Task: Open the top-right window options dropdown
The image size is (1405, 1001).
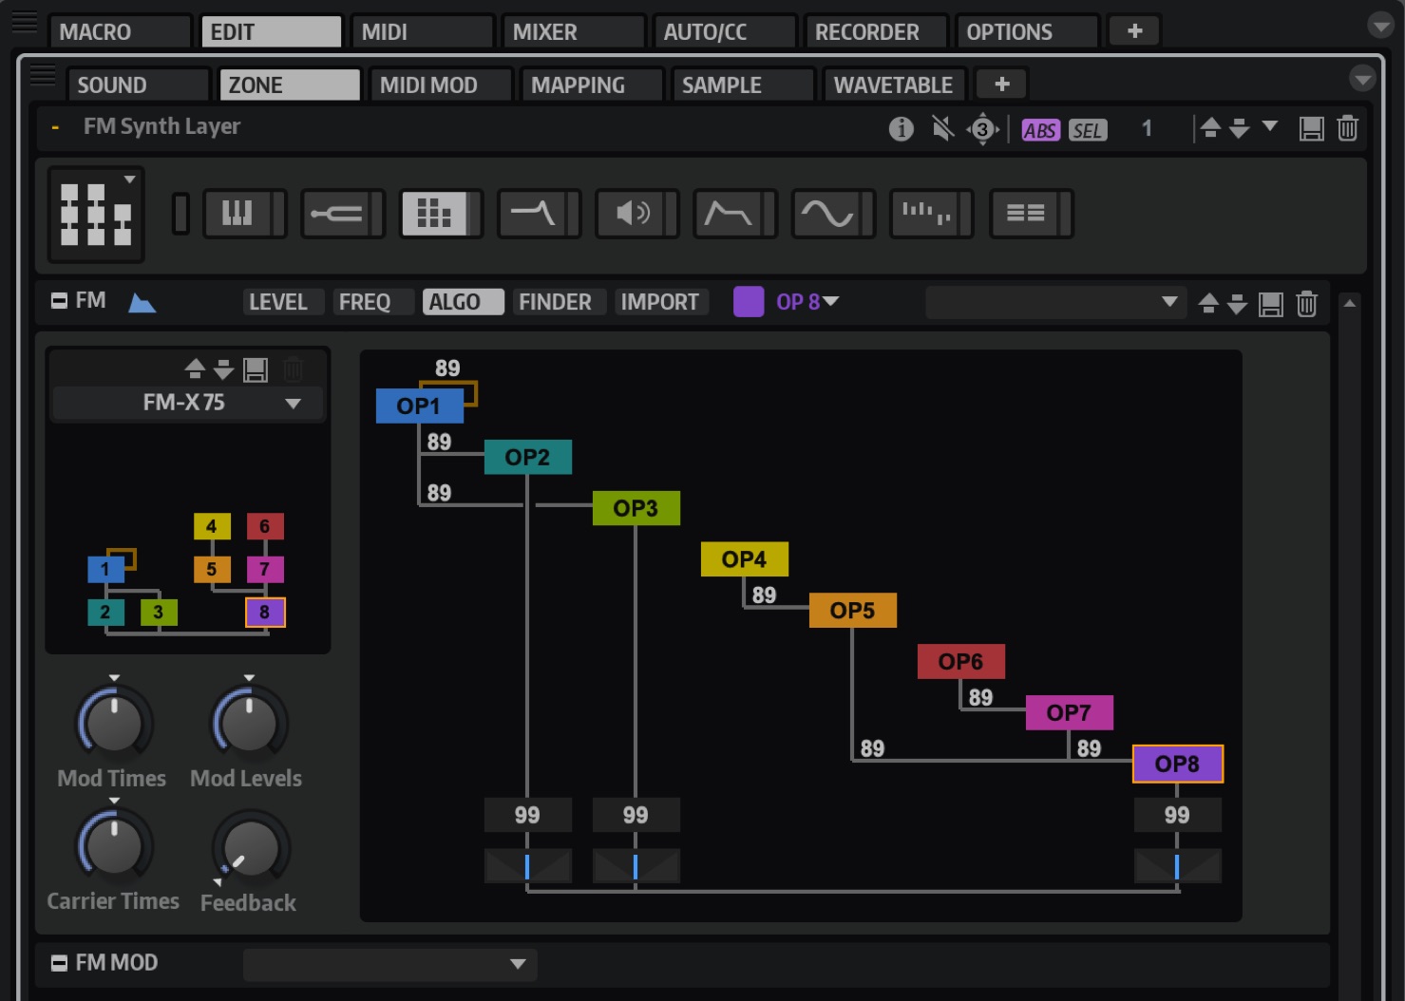Action: pyautogui.click(x=1380, y=26)
